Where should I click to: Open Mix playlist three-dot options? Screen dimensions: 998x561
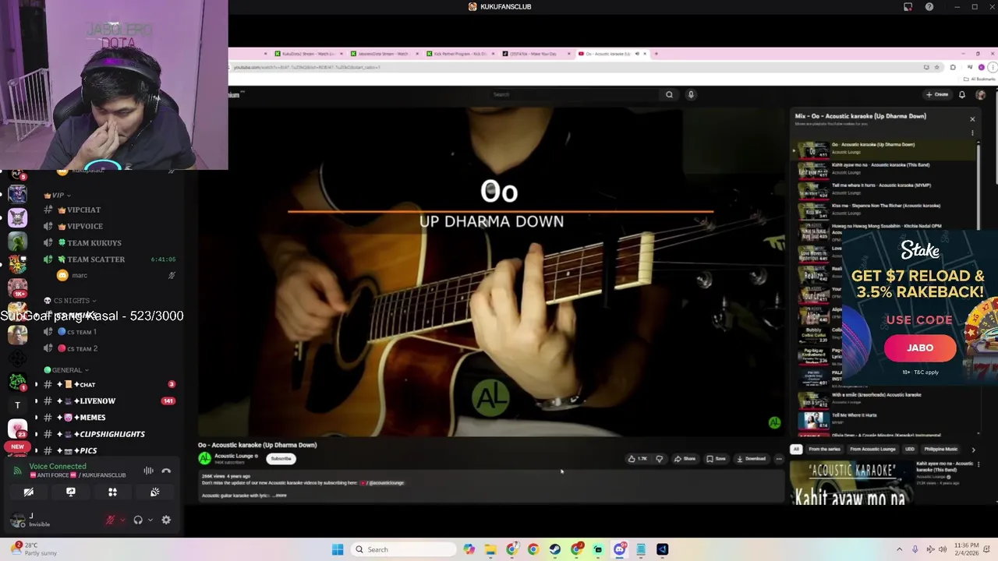click(972, 133)
